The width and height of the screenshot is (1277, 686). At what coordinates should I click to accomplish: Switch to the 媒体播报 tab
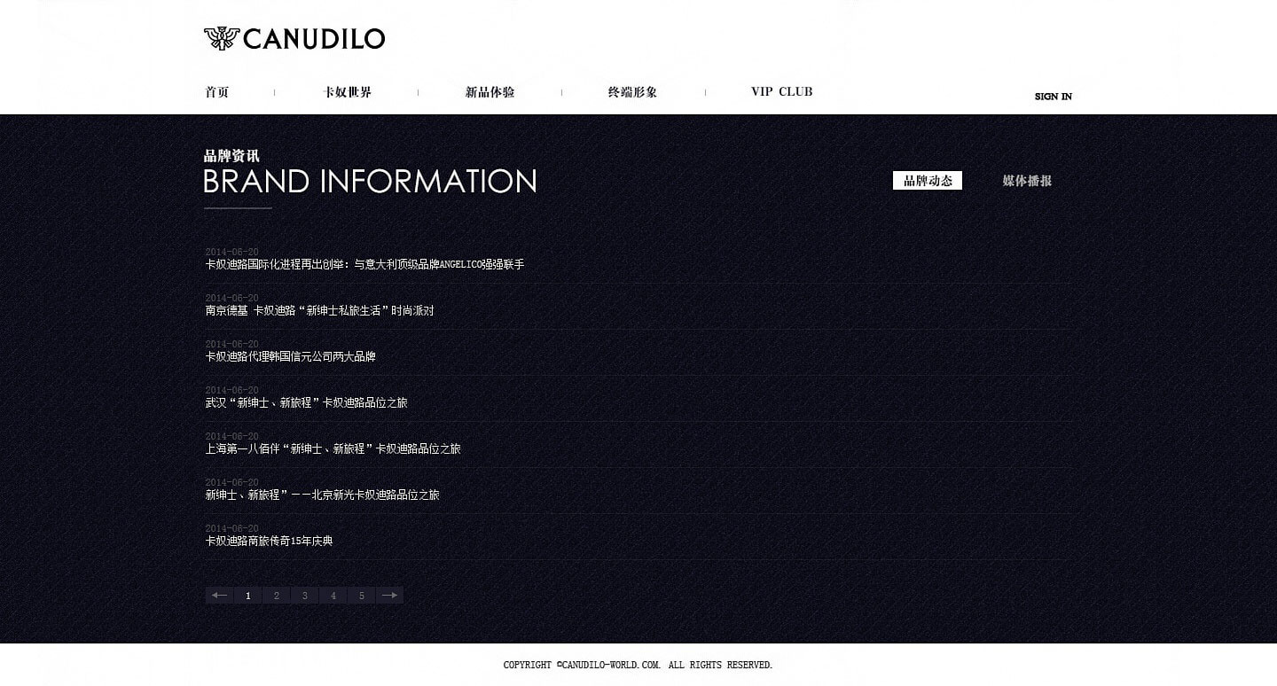coord(1027,181)
